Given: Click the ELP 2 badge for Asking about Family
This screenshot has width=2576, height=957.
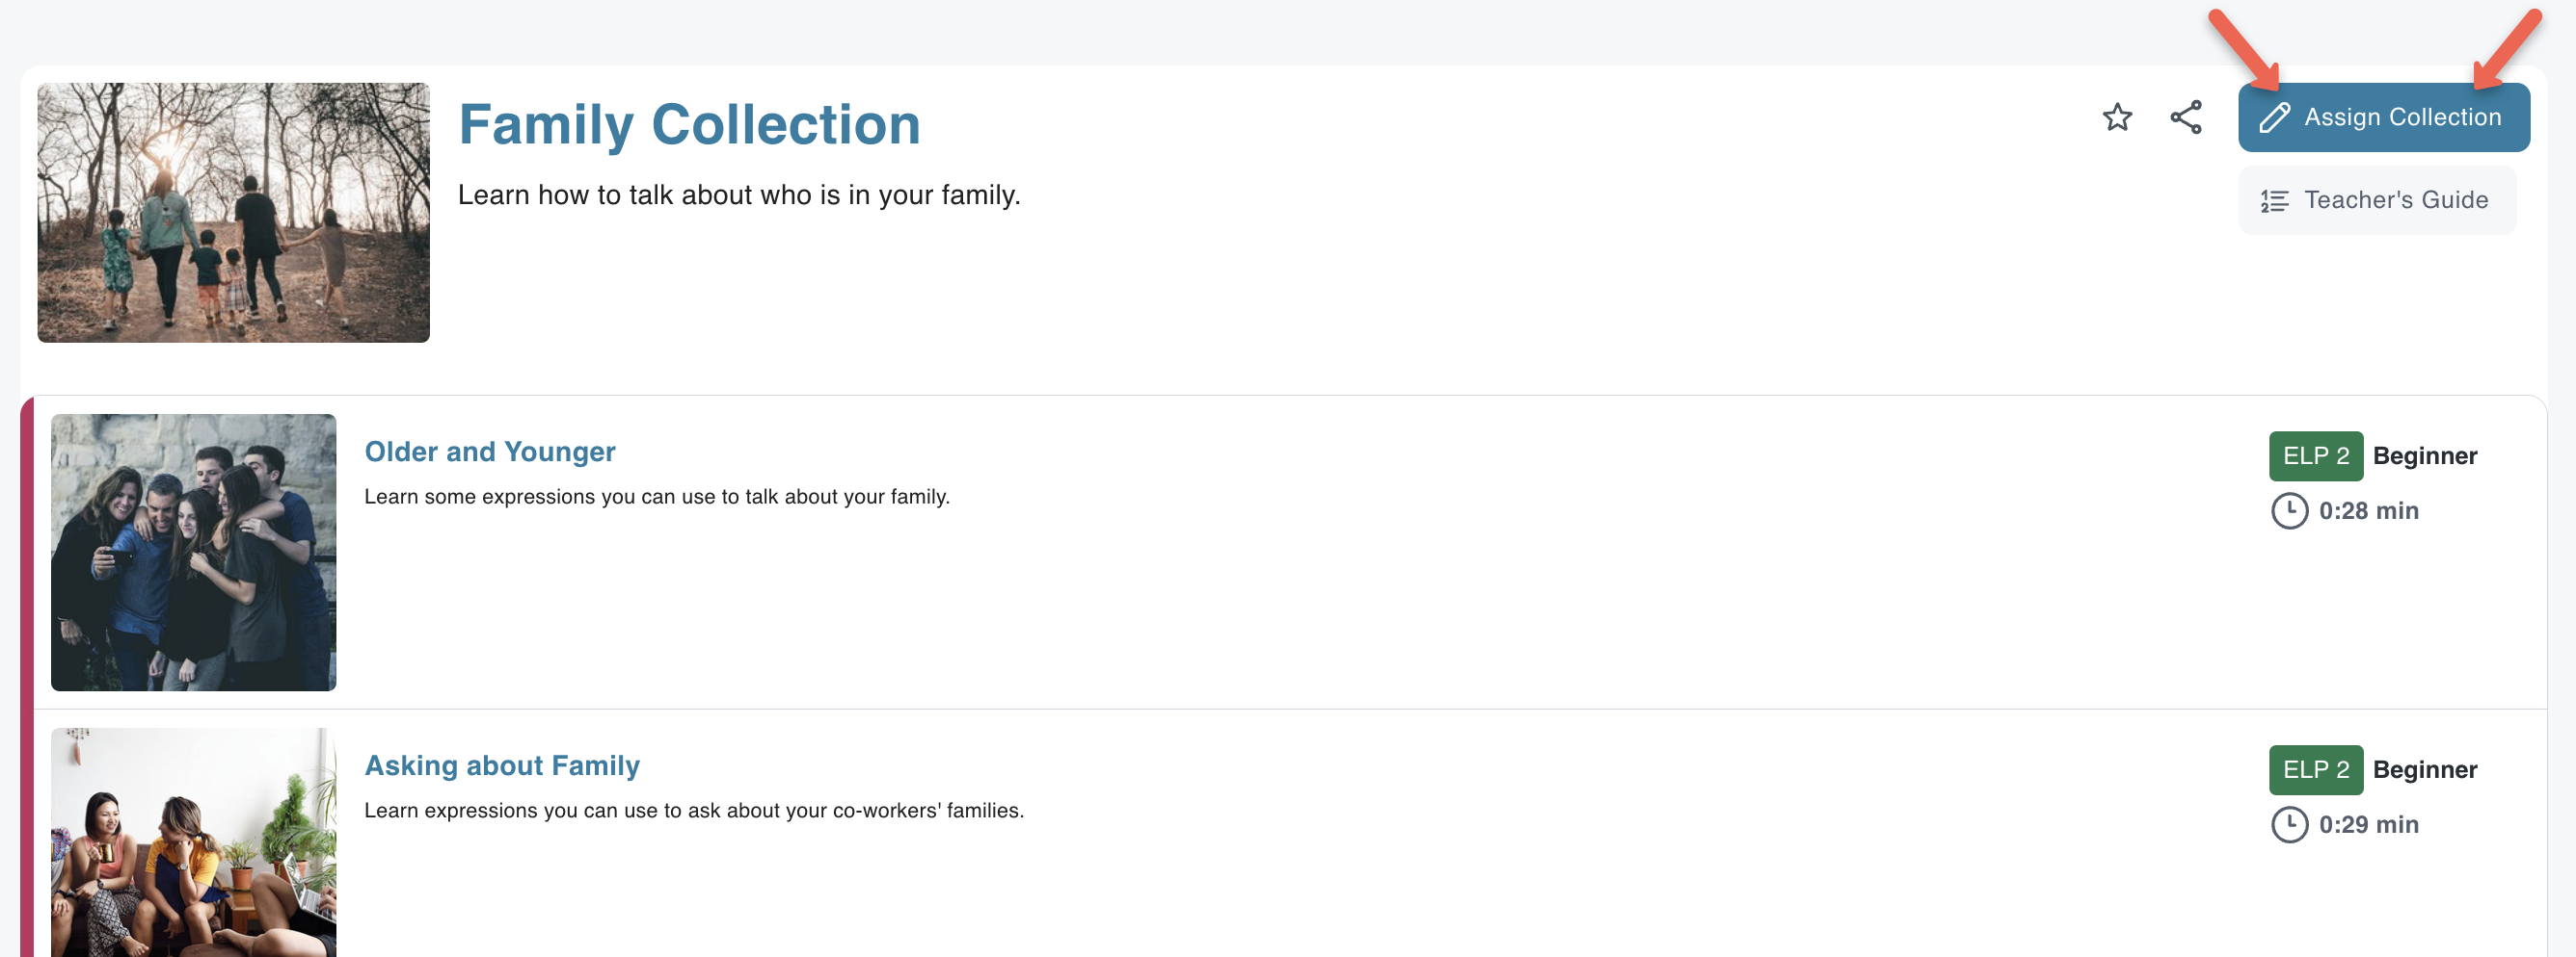Looking at the screenshot, I should point(2315,769).
